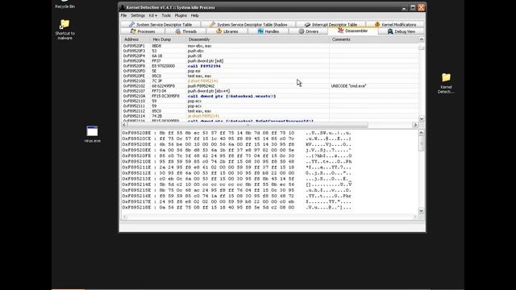Image resolution: width=516 pixels, height=290 pixels.
Task: Click hex dump line 0xF895214E
Action: (x=236, y=184)
